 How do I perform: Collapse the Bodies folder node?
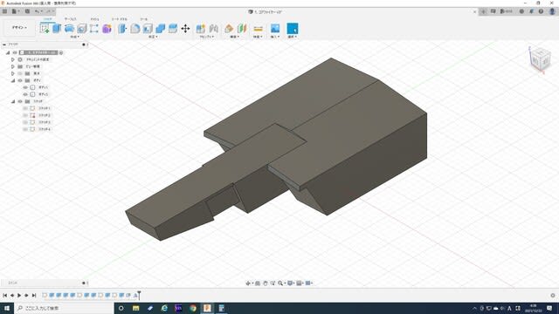click(13, 80)
